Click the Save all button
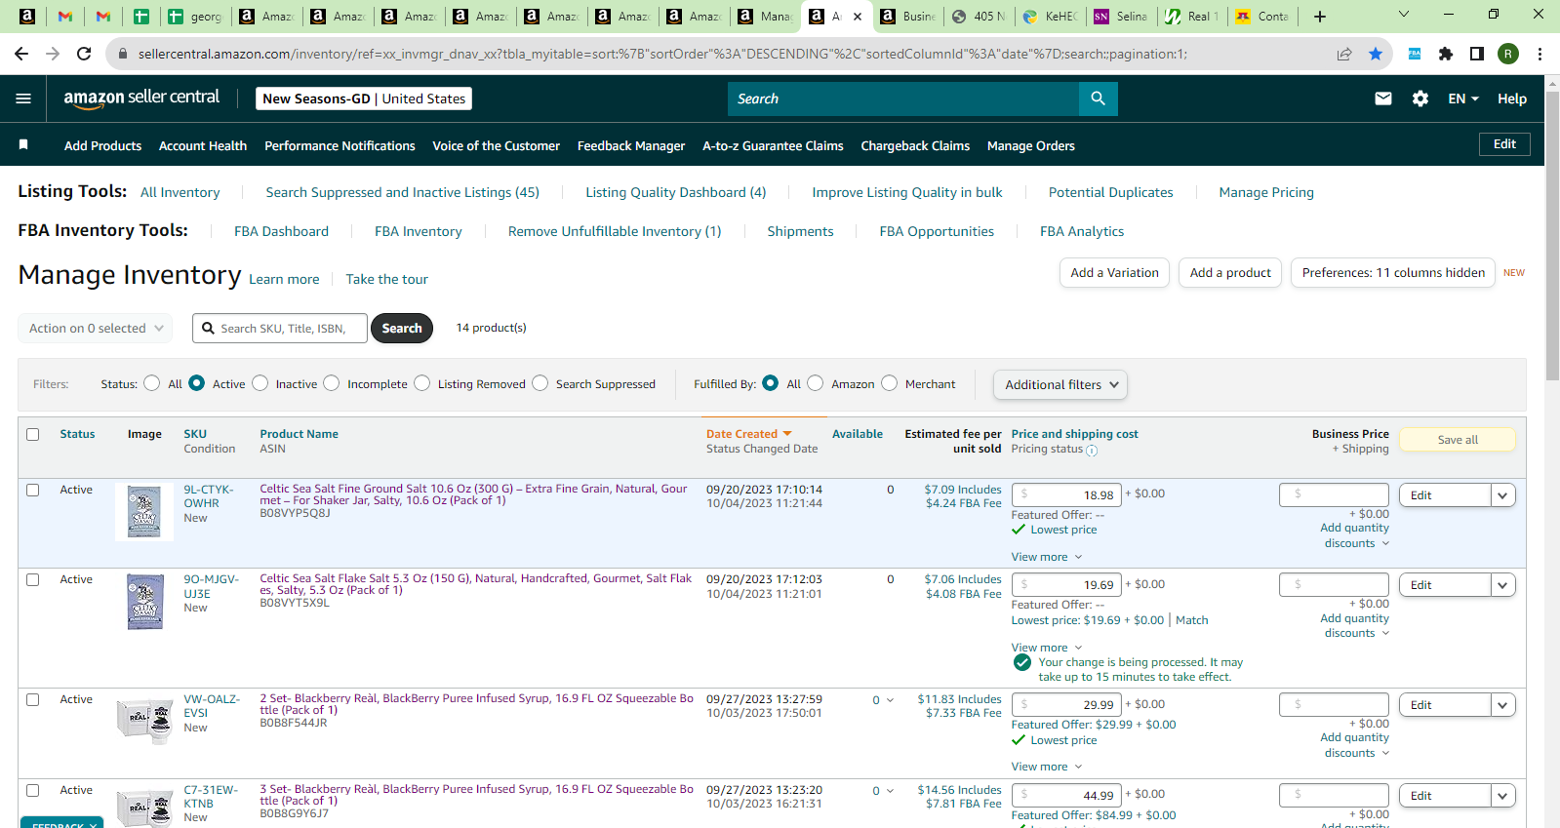The image size is (1560, 828). [x=1458, y=440]
